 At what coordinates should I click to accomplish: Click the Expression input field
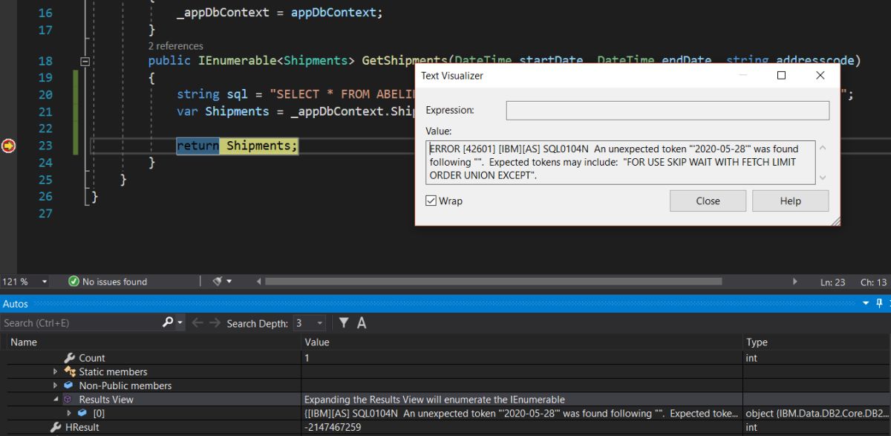tap(668, 110)
